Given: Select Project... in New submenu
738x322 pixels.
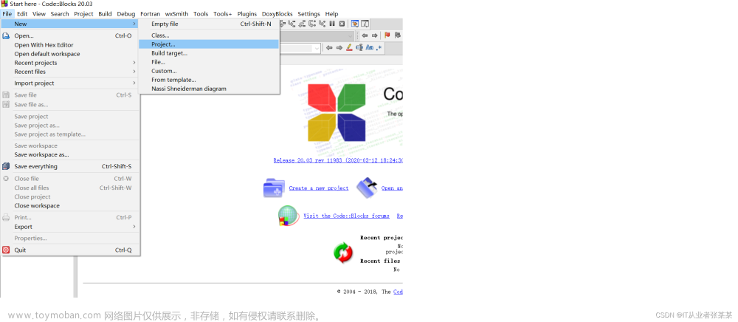Looking at the screenshot, I should [209, 44].
